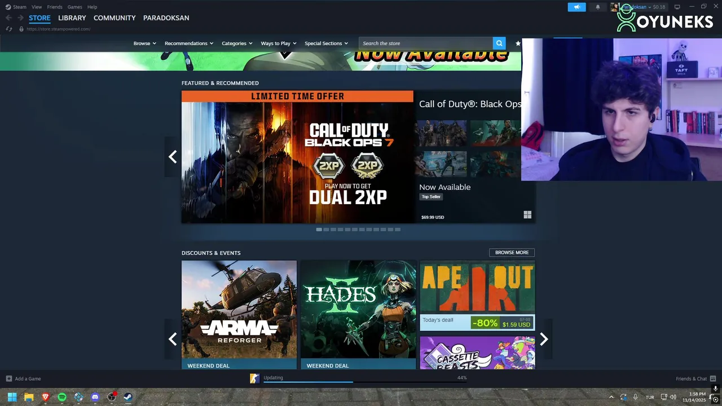Switch to the COMMUNITY tab
Screen dimensions: 722x406
115,18
